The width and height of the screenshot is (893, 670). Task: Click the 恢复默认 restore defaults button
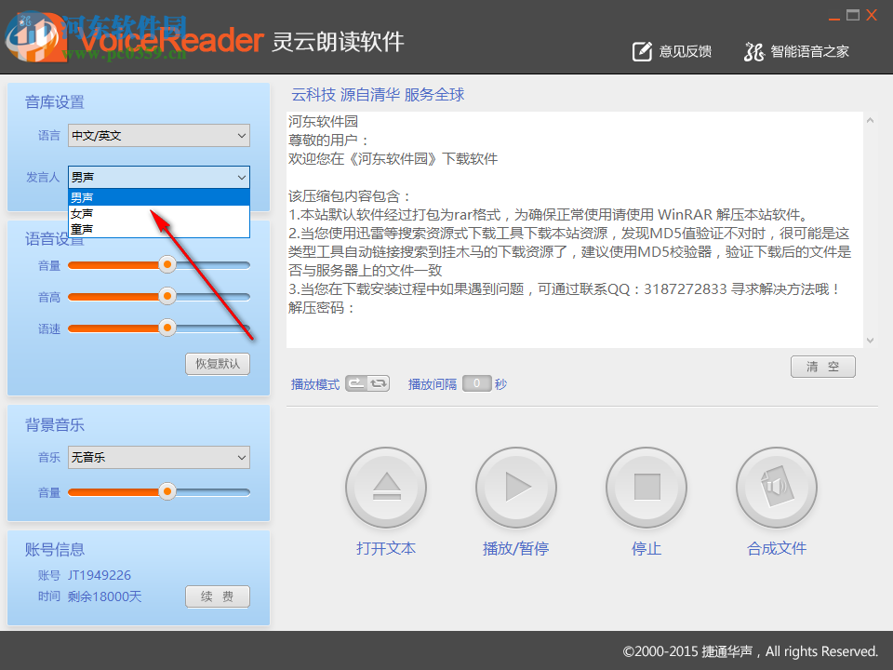pyautogui.click(x=218, y=364)
